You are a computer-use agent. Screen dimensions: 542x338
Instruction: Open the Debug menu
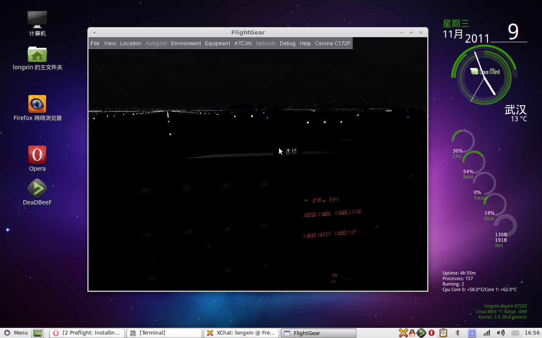pyautogui.click(x=288, y=44)
